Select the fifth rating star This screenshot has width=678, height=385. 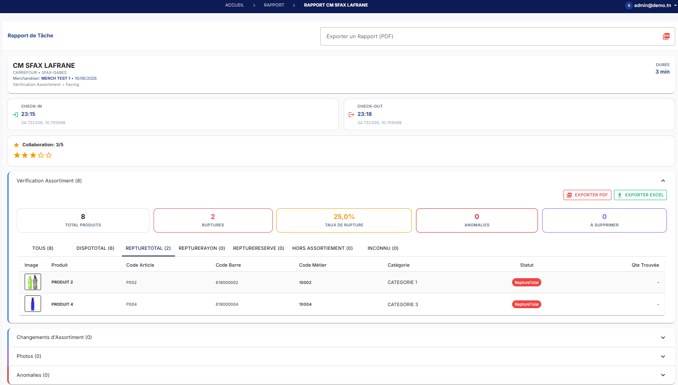click(49, 155)
